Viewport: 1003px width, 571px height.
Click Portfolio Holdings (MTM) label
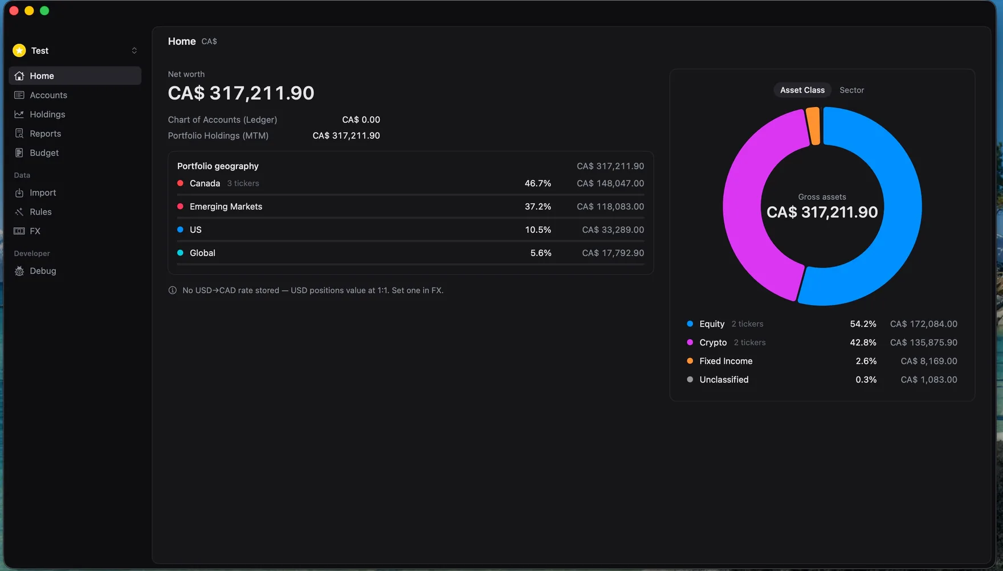point(218,135)
